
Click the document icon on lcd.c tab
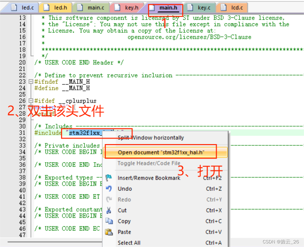pyautogui.click(x=223, y=7)
